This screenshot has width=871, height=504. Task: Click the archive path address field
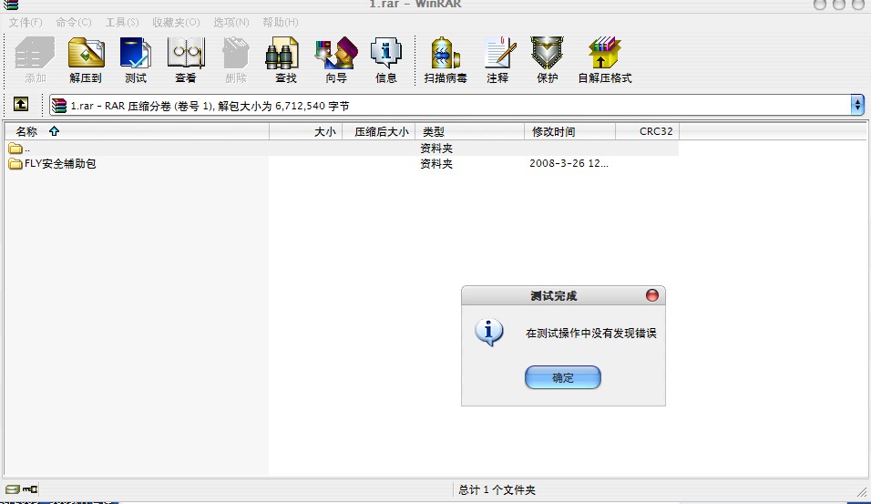tap(450, 105)
